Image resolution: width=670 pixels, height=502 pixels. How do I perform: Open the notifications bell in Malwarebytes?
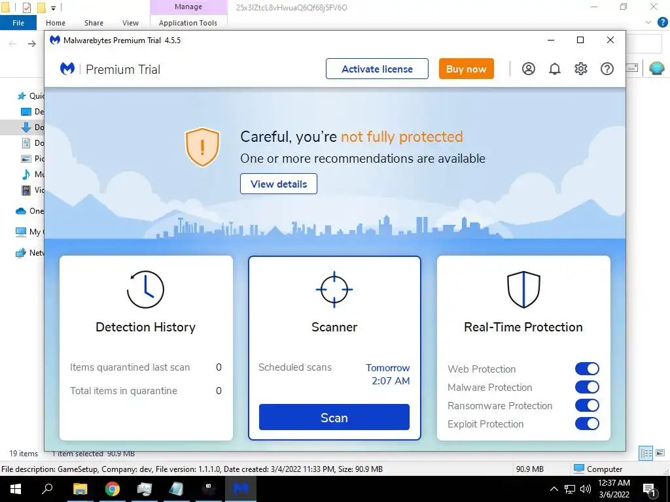tap(555, 69)
